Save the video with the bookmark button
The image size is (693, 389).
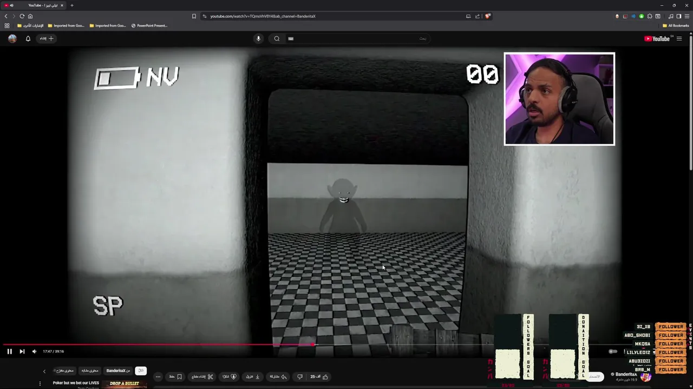(x=175, y=377)
